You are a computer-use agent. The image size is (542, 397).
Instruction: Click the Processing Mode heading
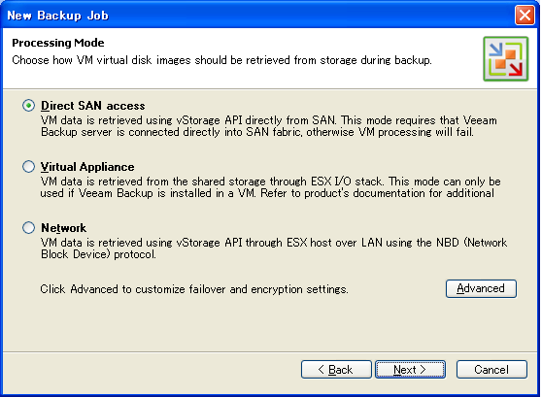(58, 43)
